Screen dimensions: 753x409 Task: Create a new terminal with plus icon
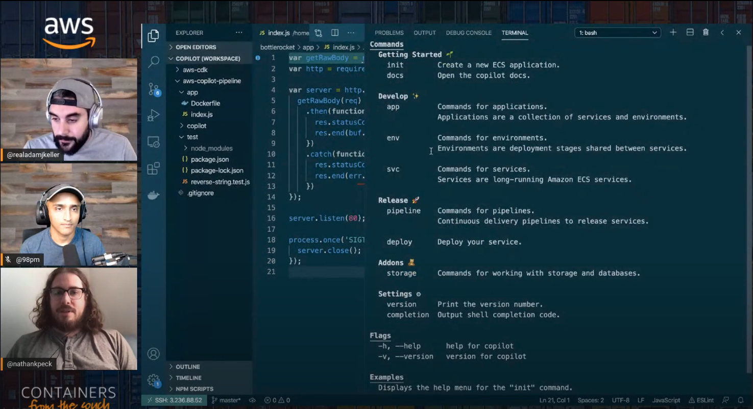click(x=673, y=33)
